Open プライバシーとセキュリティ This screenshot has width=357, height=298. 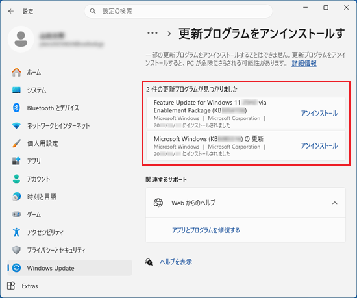click(69, 250)
